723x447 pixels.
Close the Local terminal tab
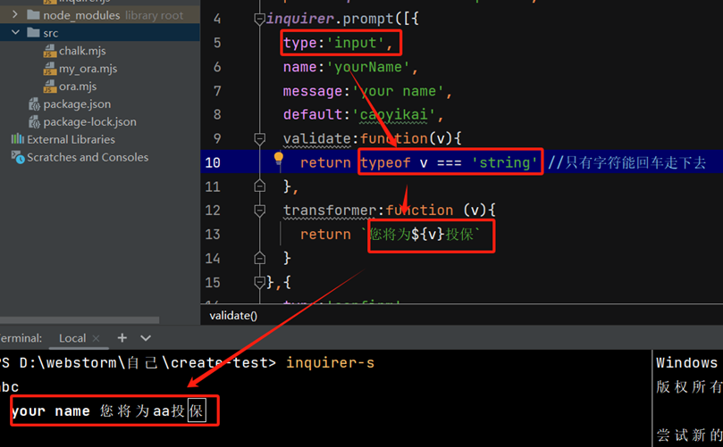click(x=96, y=338)
